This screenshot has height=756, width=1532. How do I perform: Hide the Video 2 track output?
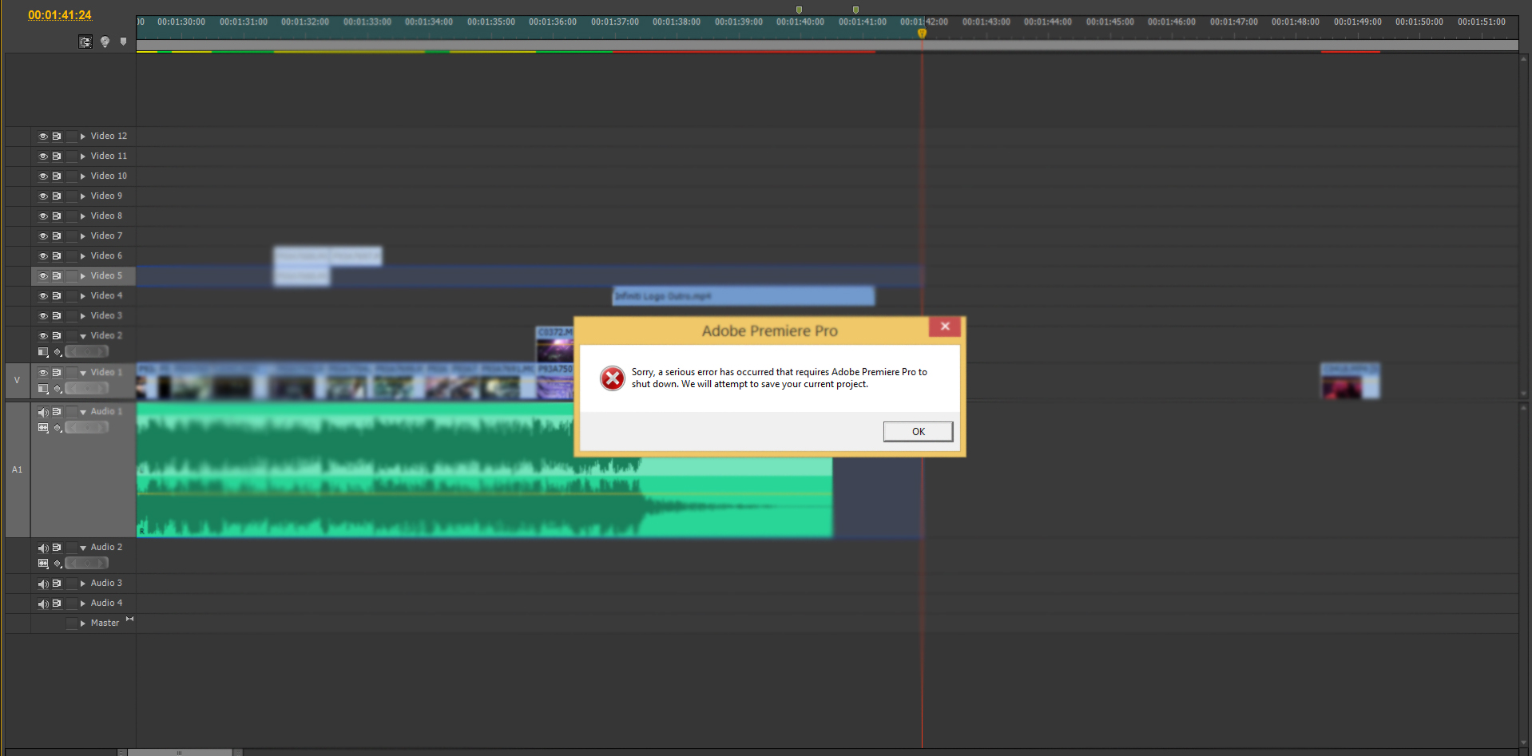point(43,336)
